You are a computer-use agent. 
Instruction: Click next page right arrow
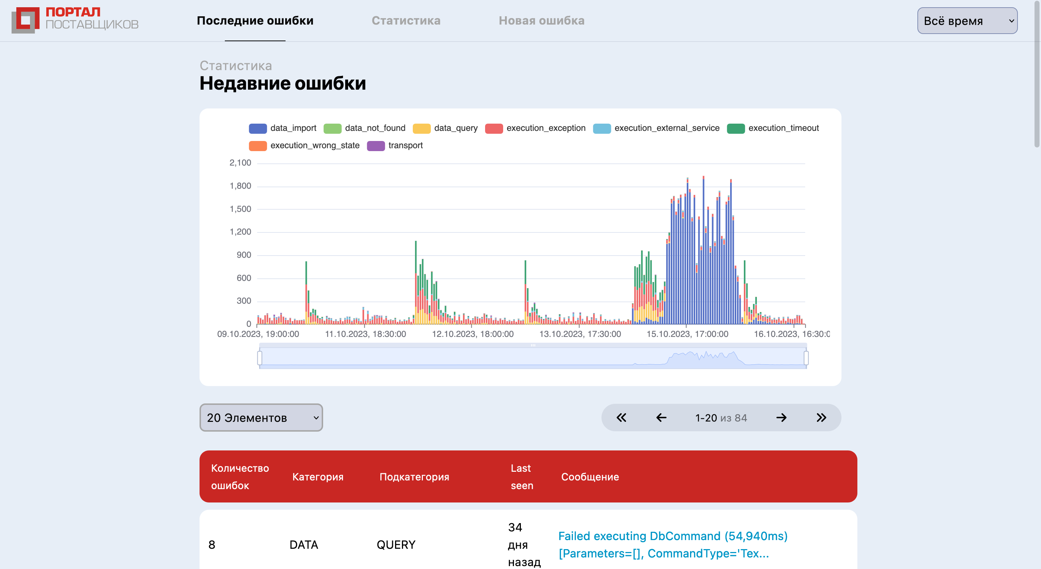[781, 418]
